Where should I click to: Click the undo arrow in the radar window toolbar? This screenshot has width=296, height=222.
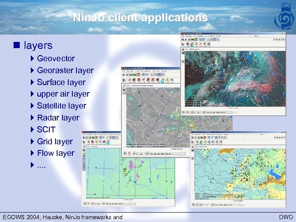(100, 138)
